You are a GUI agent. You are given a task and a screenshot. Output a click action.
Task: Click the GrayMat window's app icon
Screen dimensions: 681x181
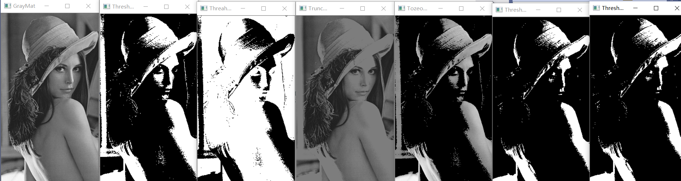click(7, 6)
